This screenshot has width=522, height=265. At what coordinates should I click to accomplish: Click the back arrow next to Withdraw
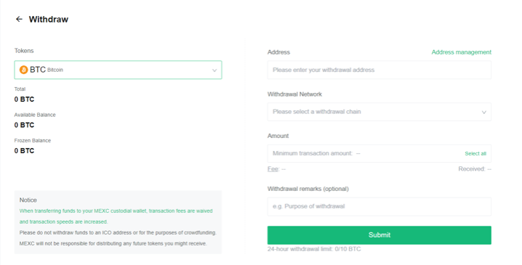point(19,20)
